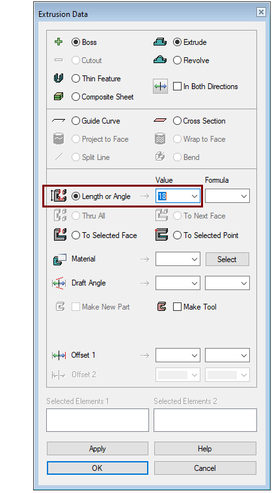Click the In Both Directions arrow icon
This screenshot has width=272, height=493.
click(160, 87)
